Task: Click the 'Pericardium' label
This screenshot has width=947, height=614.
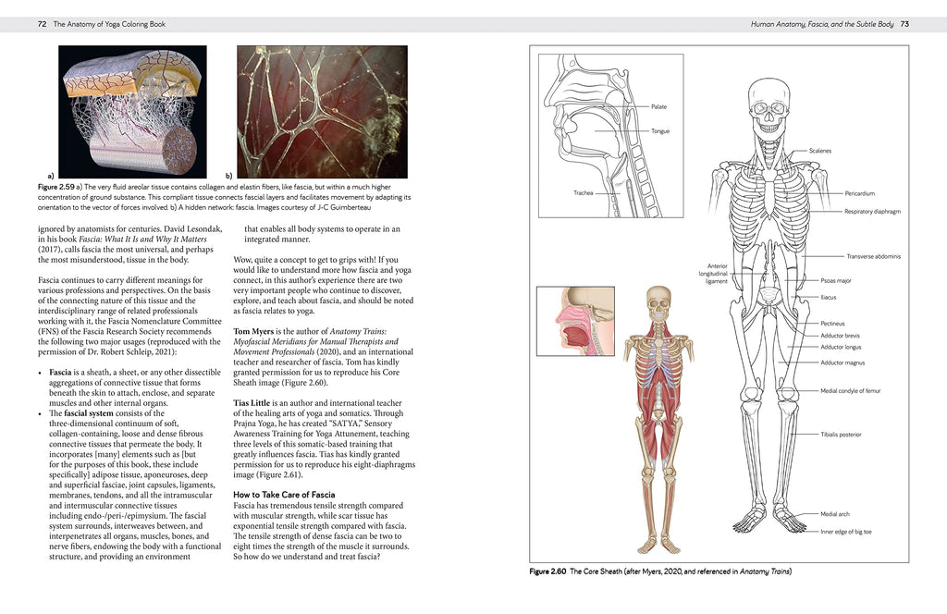Action: pos(859,194)
